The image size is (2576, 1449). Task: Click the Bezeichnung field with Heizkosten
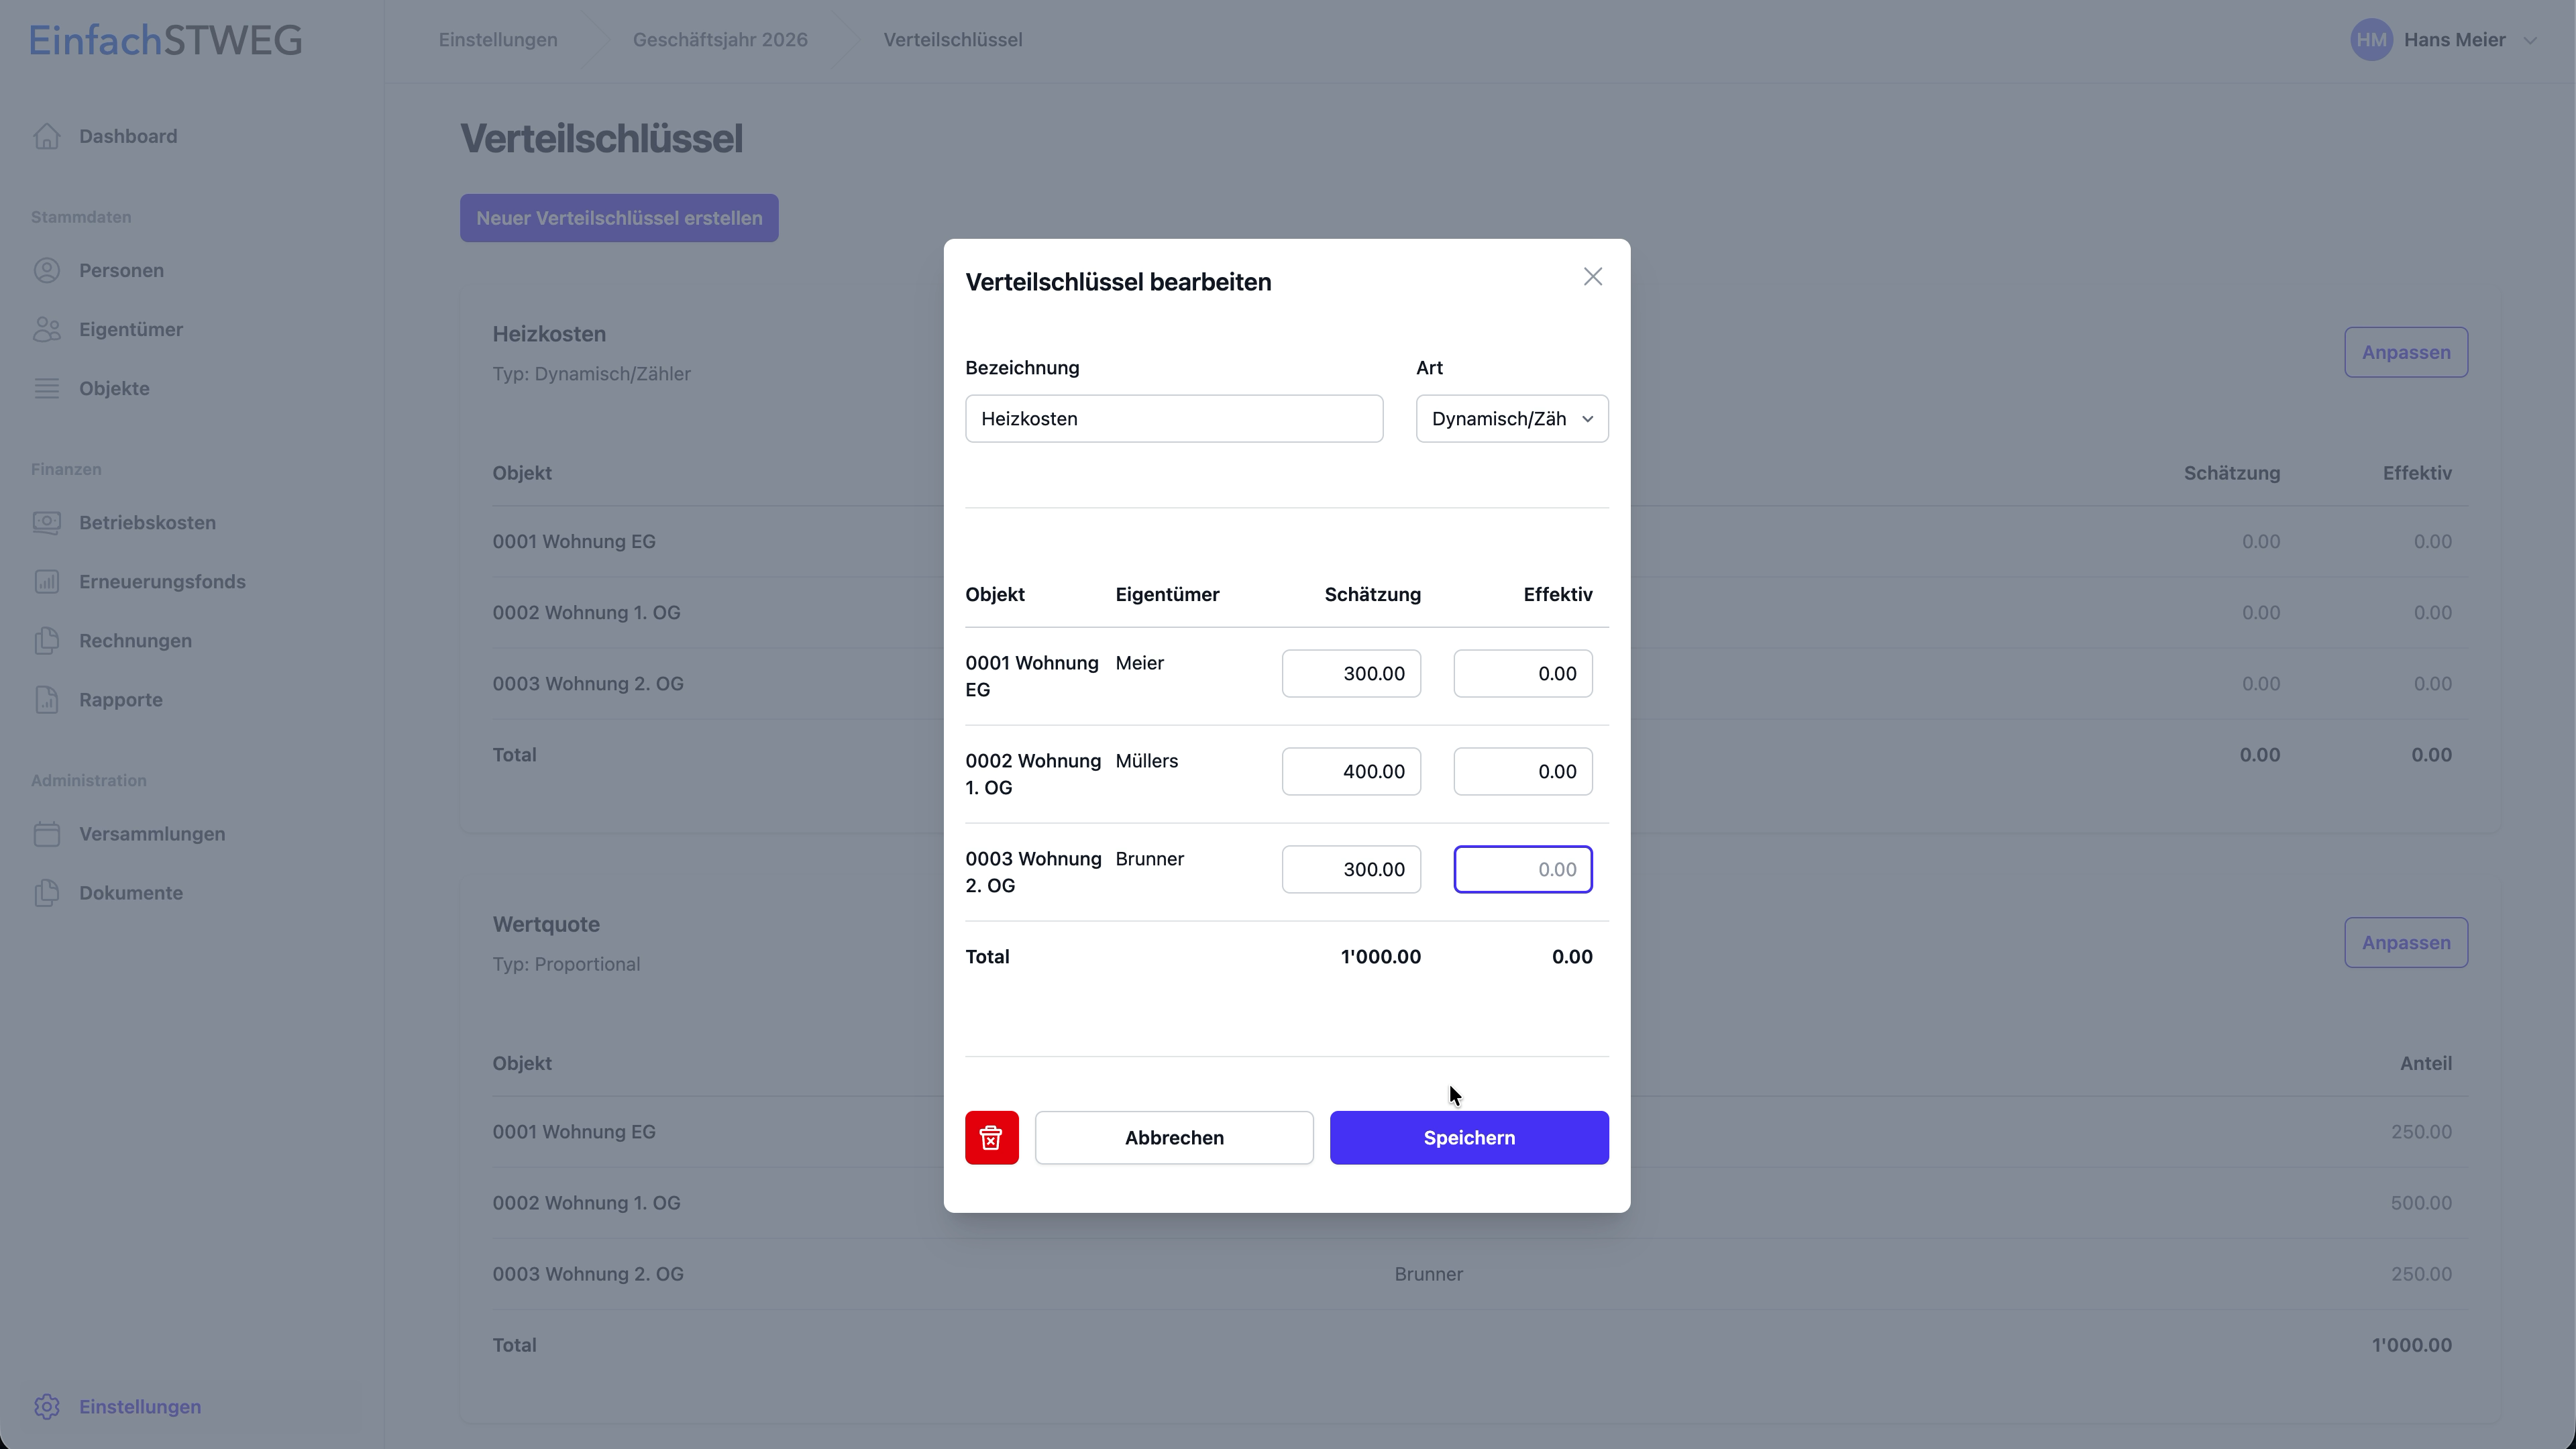point(1173,419)
